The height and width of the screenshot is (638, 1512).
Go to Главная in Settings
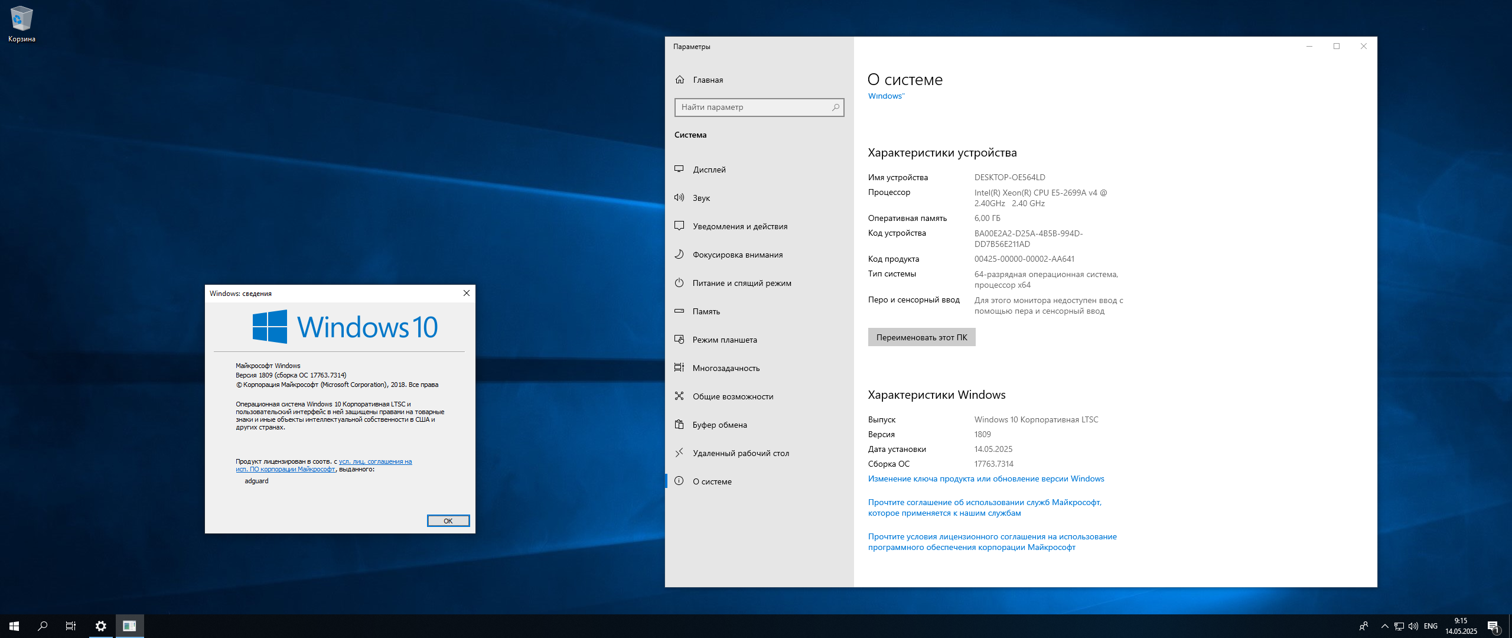click(x=760, y=80)
